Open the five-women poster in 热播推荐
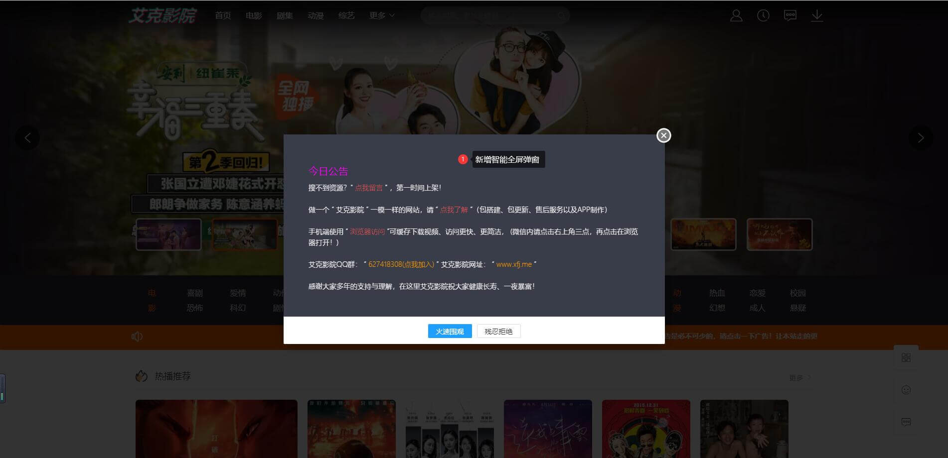This screenshot has width=948, height=458. pos(450,429)
